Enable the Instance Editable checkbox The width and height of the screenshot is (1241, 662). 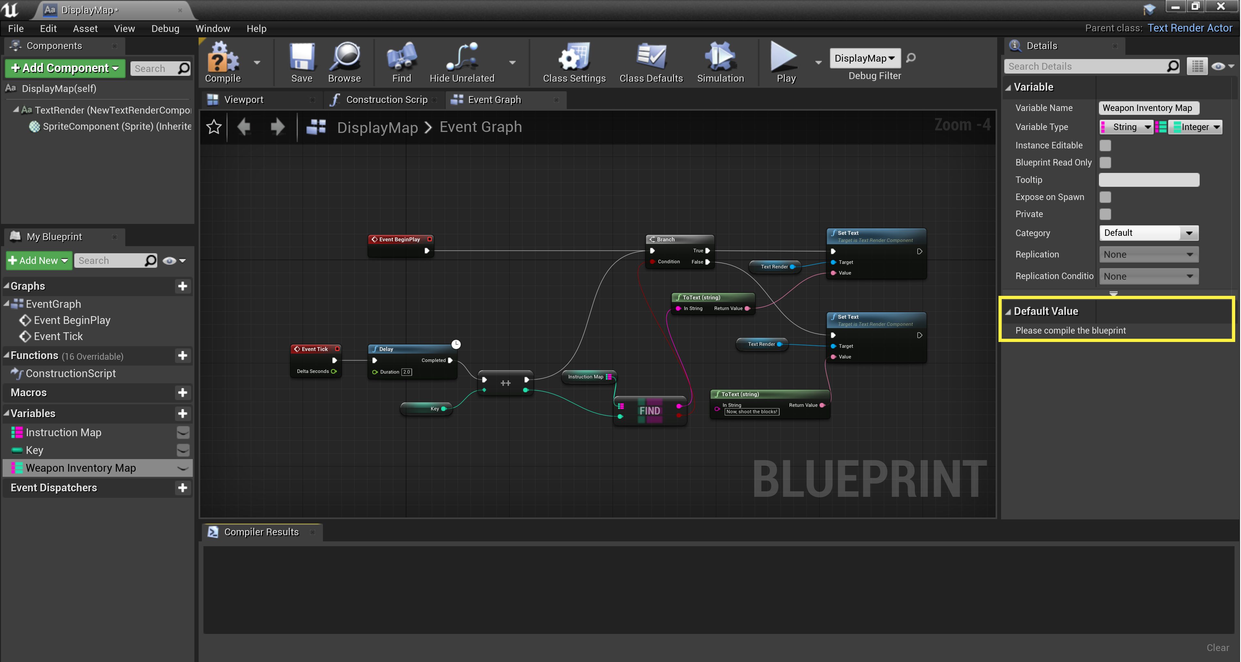[1105, 145]
